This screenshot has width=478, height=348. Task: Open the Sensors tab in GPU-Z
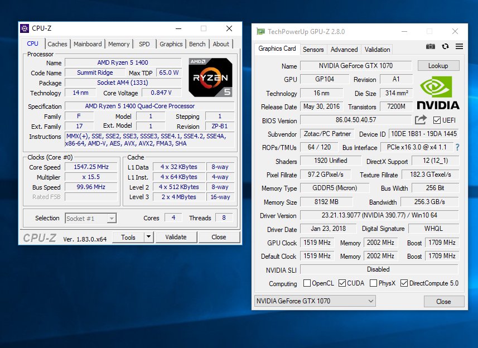(313, 50)
